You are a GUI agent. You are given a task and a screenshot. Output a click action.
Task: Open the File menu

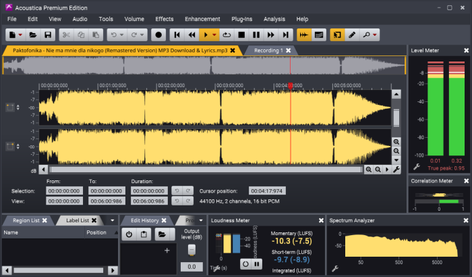coord(11,19)
